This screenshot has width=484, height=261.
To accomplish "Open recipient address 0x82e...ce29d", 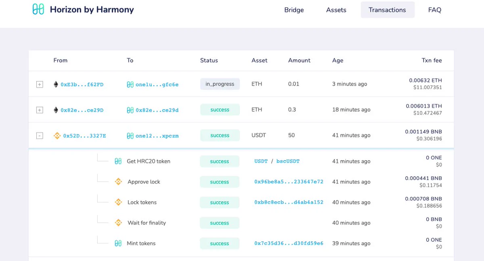I will pyautogui.click(x=157, y=110).
